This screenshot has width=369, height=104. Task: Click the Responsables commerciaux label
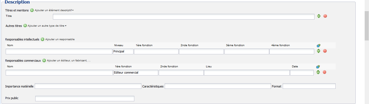(x=23, y=61)
